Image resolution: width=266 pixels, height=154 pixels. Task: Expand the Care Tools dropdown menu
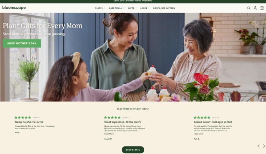click(x=117, y=8)
